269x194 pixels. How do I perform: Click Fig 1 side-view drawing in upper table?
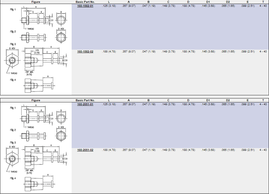coord(37,19)
